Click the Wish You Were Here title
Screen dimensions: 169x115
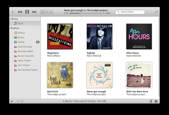(137, 92)
